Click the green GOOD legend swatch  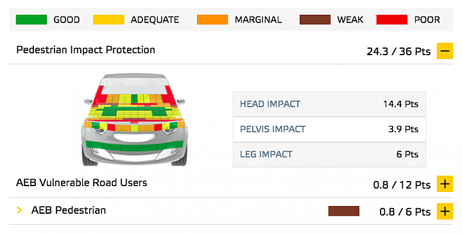pos(31,19)
